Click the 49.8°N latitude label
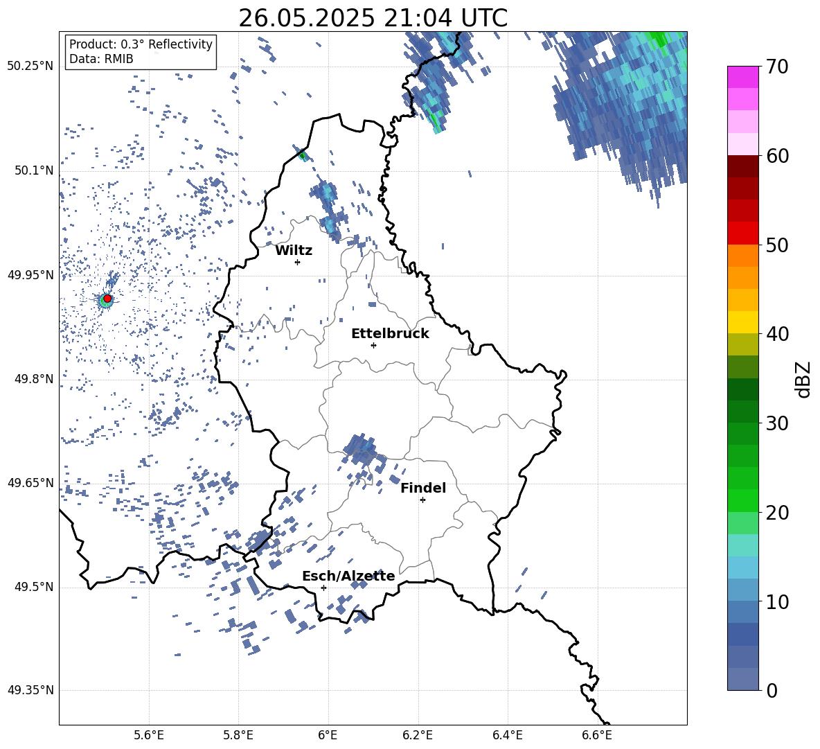This screenshot has width=820, height=749. click(x=34, y=379)
